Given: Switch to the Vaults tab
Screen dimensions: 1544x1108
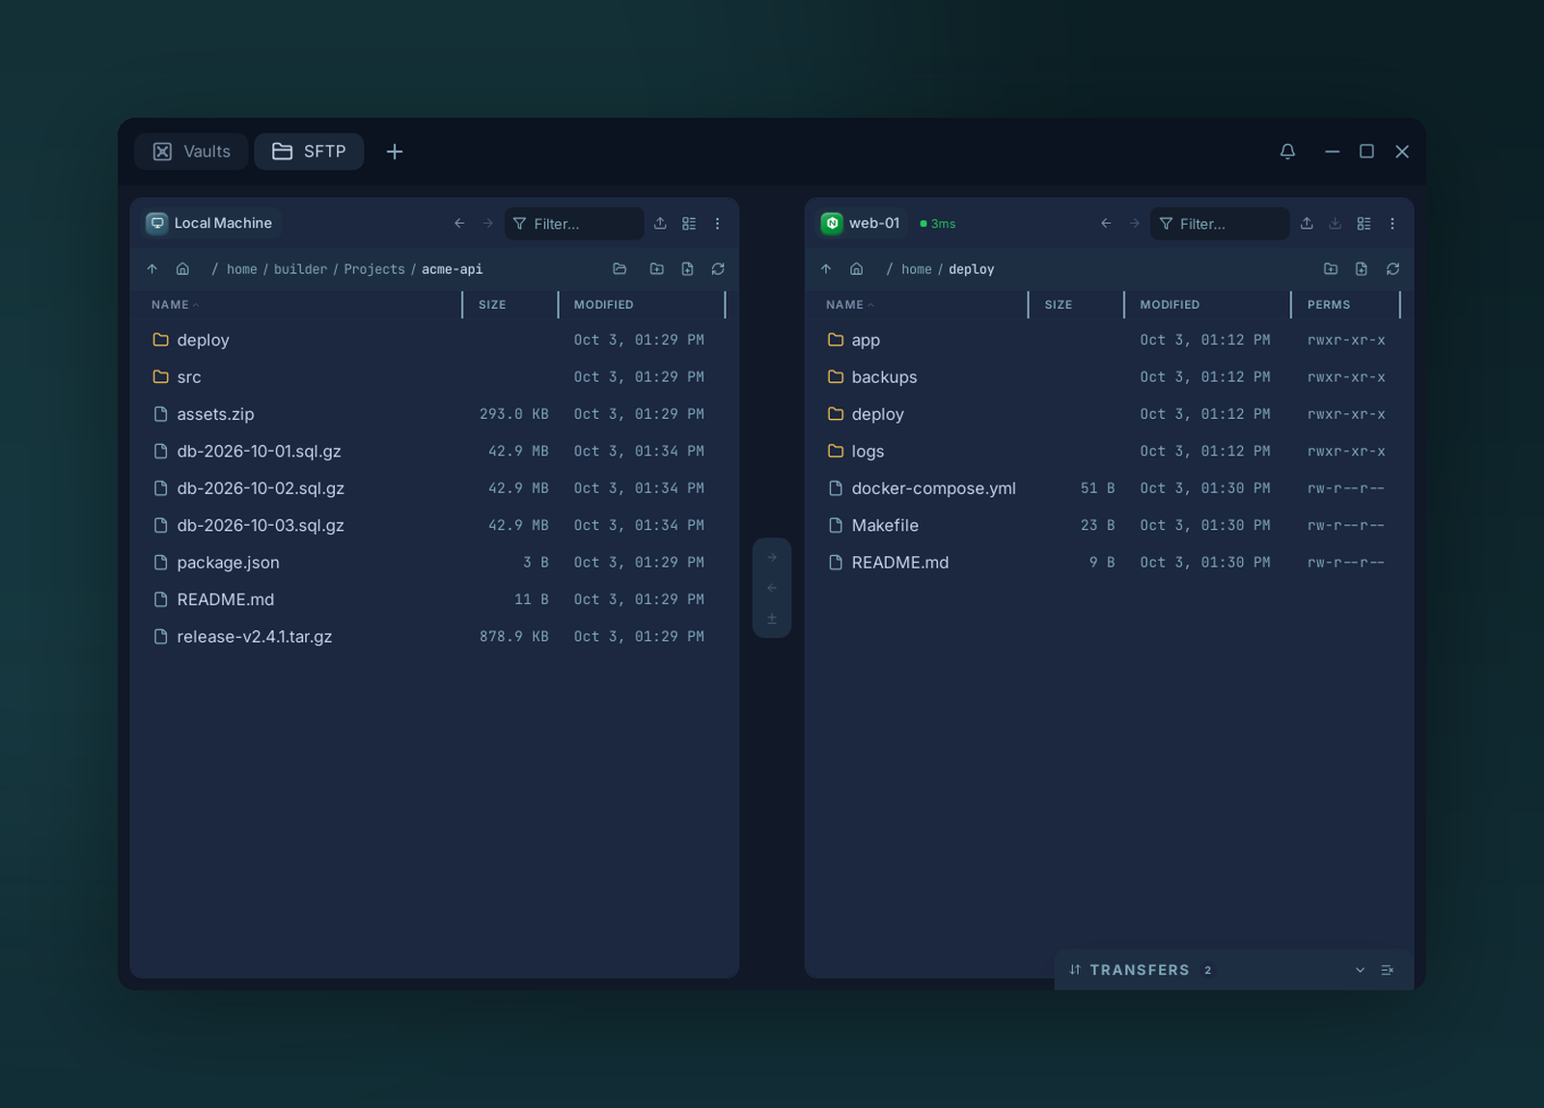Looking at the screenshot, I should click(x=191, y=152).
